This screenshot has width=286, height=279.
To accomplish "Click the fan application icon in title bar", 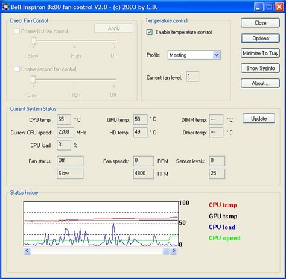I will tap(5, 7).
